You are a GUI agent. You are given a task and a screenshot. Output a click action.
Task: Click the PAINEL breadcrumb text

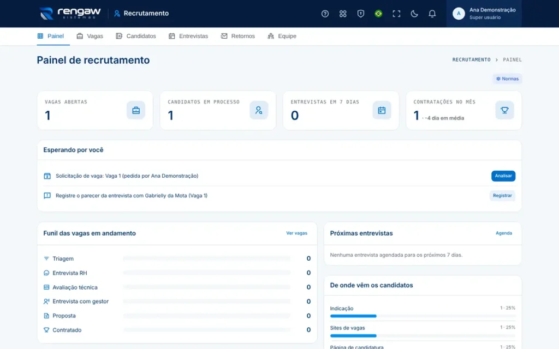coord(512,59)
